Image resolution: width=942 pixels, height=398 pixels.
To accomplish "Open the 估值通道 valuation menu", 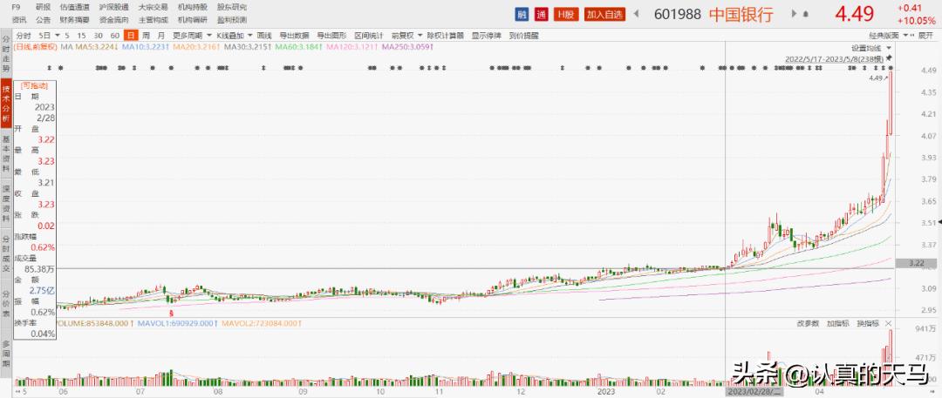I will [74, 7].
